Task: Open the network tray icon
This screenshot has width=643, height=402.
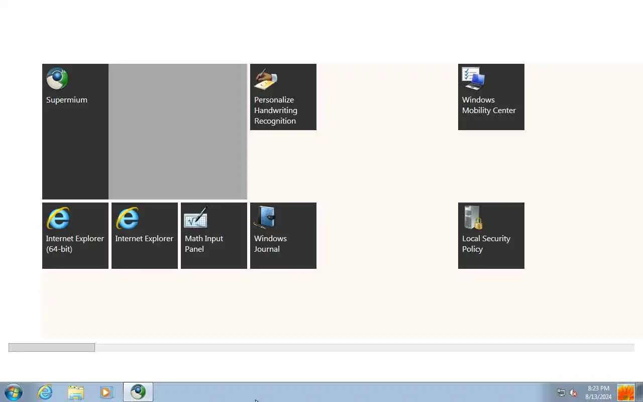Action: [561, 393]
